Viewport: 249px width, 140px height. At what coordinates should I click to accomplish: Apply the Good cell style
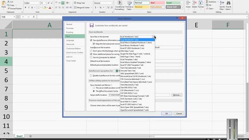click(x=173, y=3)
